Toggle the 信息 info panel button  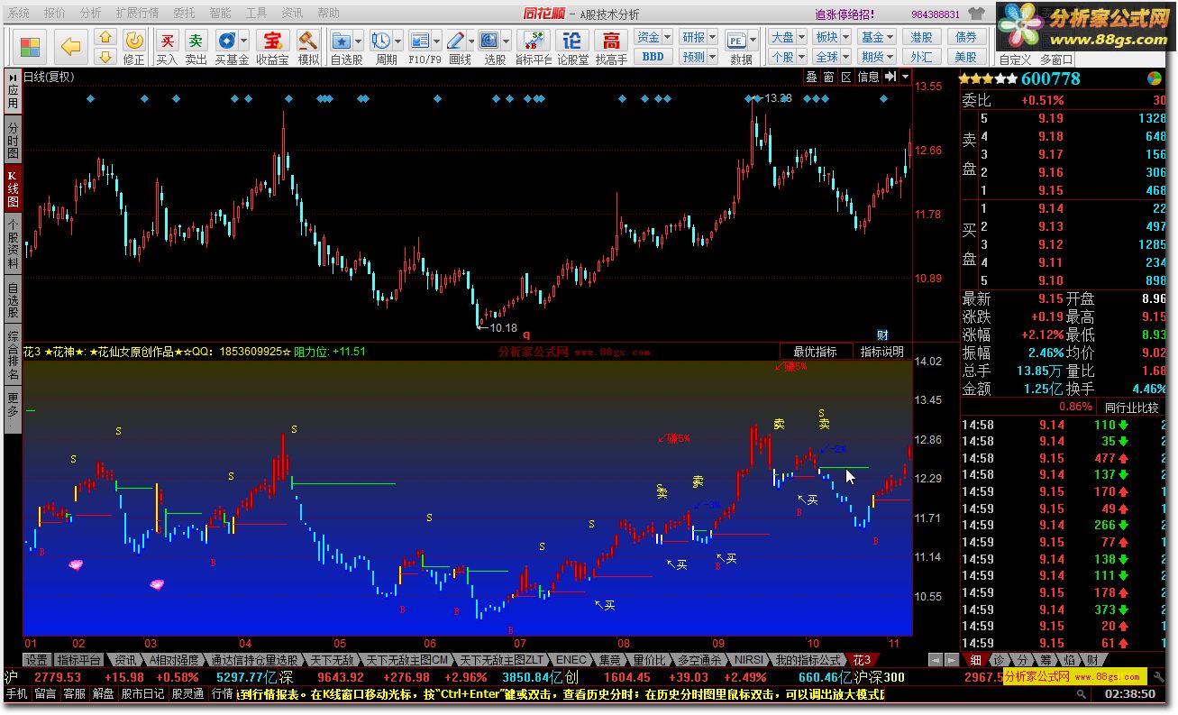click(x=868, y=77)
